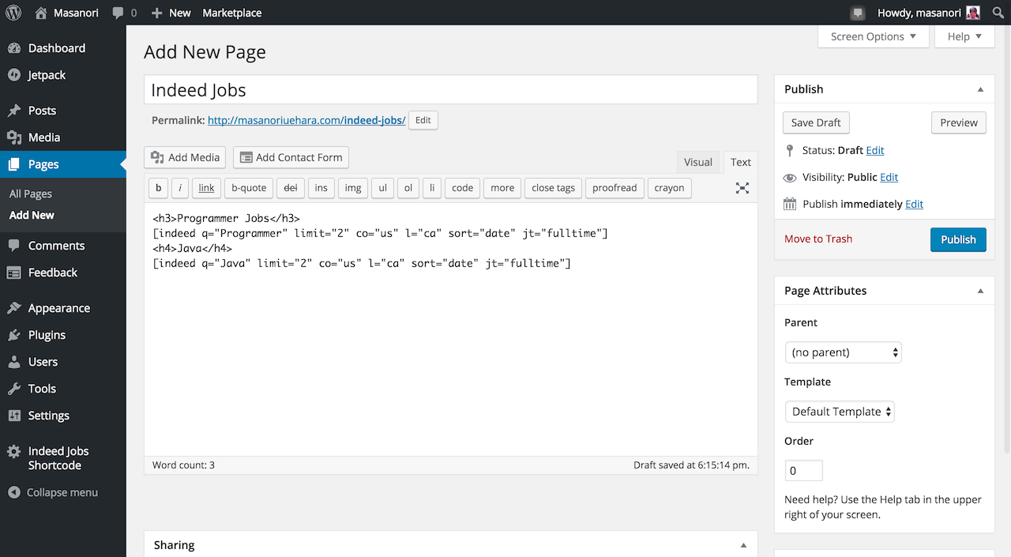1011x557 pixels.
Task: Click the WordPress logo icon
Action: tap(13, 13)
